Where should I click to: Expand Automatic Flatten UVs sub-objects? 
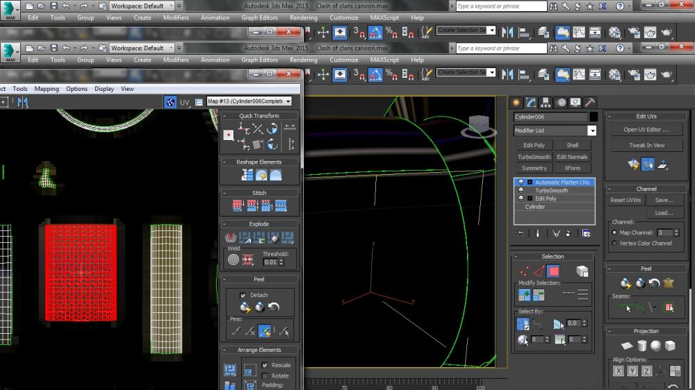point(529,182)
